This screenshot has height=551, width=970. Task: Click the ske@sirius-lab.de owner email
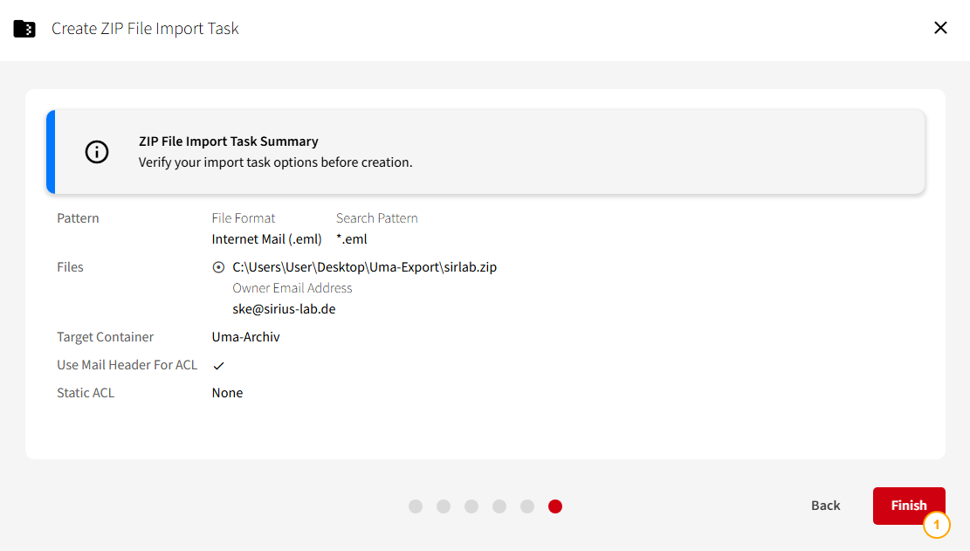[284, 308]
